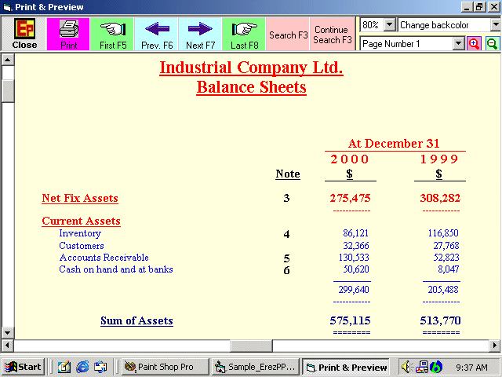Click the Print printer icon
This screenshot has height=377, width=502.
tap(68, 34)
